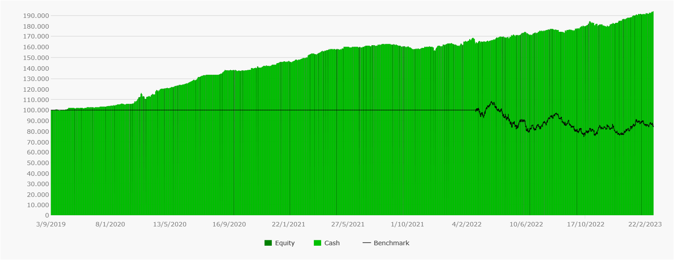Click the 120.000 y-axis label
The image size is (674, 260).
36,90
